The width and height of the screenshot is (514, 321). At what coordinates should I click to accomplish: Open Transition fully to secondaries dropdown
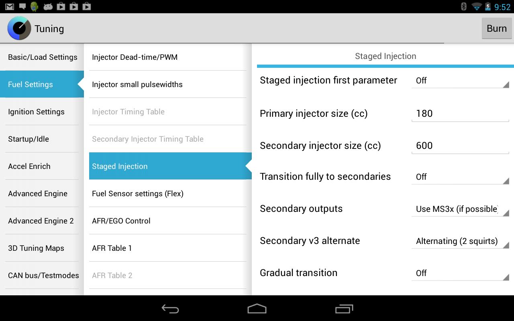(460, 177)
